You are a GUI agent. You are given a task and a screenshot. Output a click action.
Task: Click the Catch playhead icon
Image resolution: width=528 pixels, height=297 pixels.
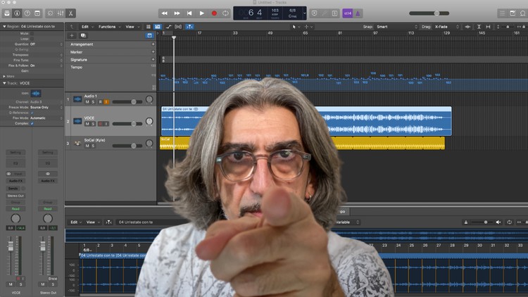[x=189, y=27]
